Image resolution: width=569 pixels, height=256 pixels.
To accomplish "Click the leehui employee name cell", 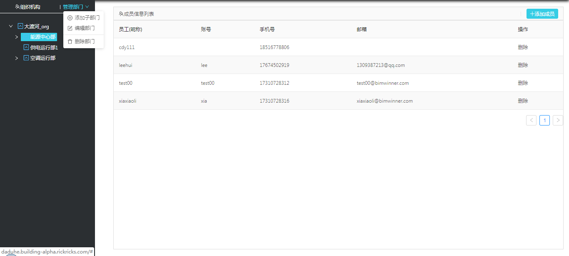I will pyautogui.click(x=125, y=65).
